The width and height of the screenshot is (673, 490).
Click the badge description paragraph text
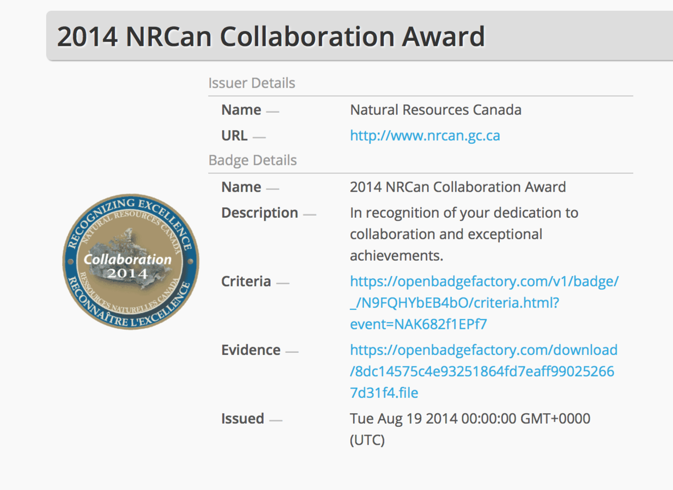point(464,234)
